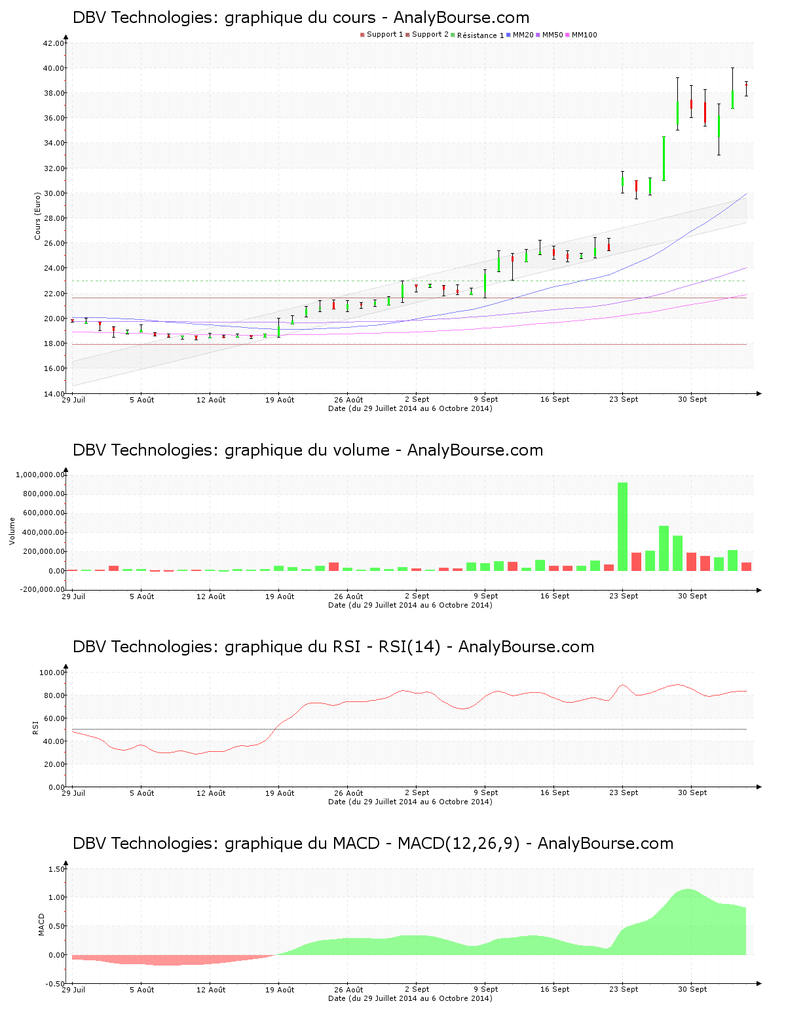The height and width of the screenshot is (1016, 786).
Task: Click the date range caption under the MACD chart
Action: (410, 998)
